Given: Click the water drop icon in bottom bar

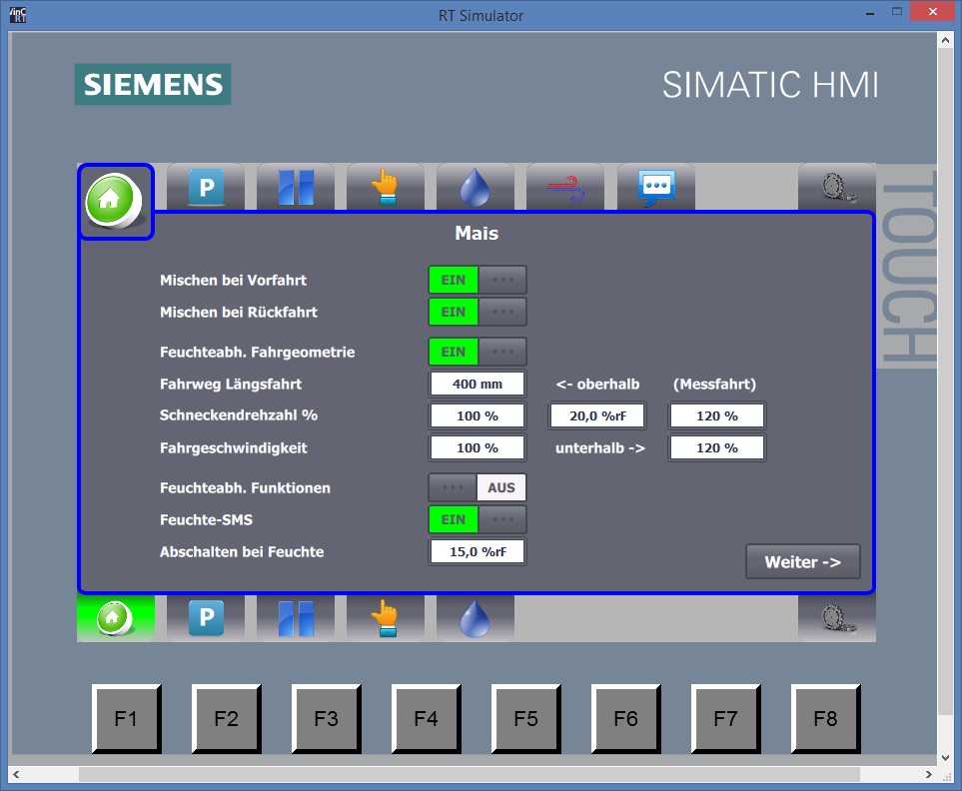Looking at the screenshot, I should click(476, 618).
